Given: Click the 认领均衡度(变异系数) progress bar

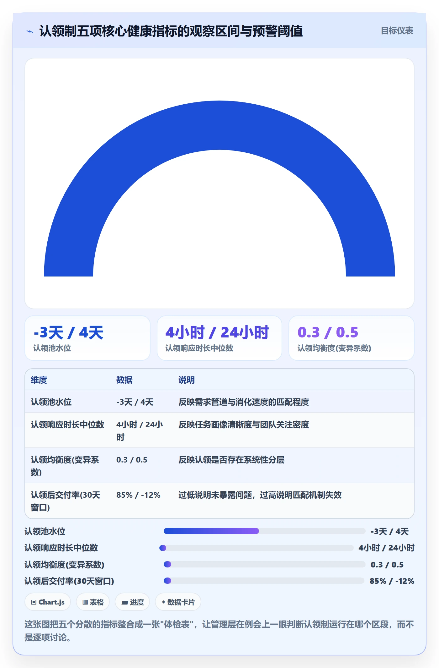Looking at the screenshot, I should 264,564.
